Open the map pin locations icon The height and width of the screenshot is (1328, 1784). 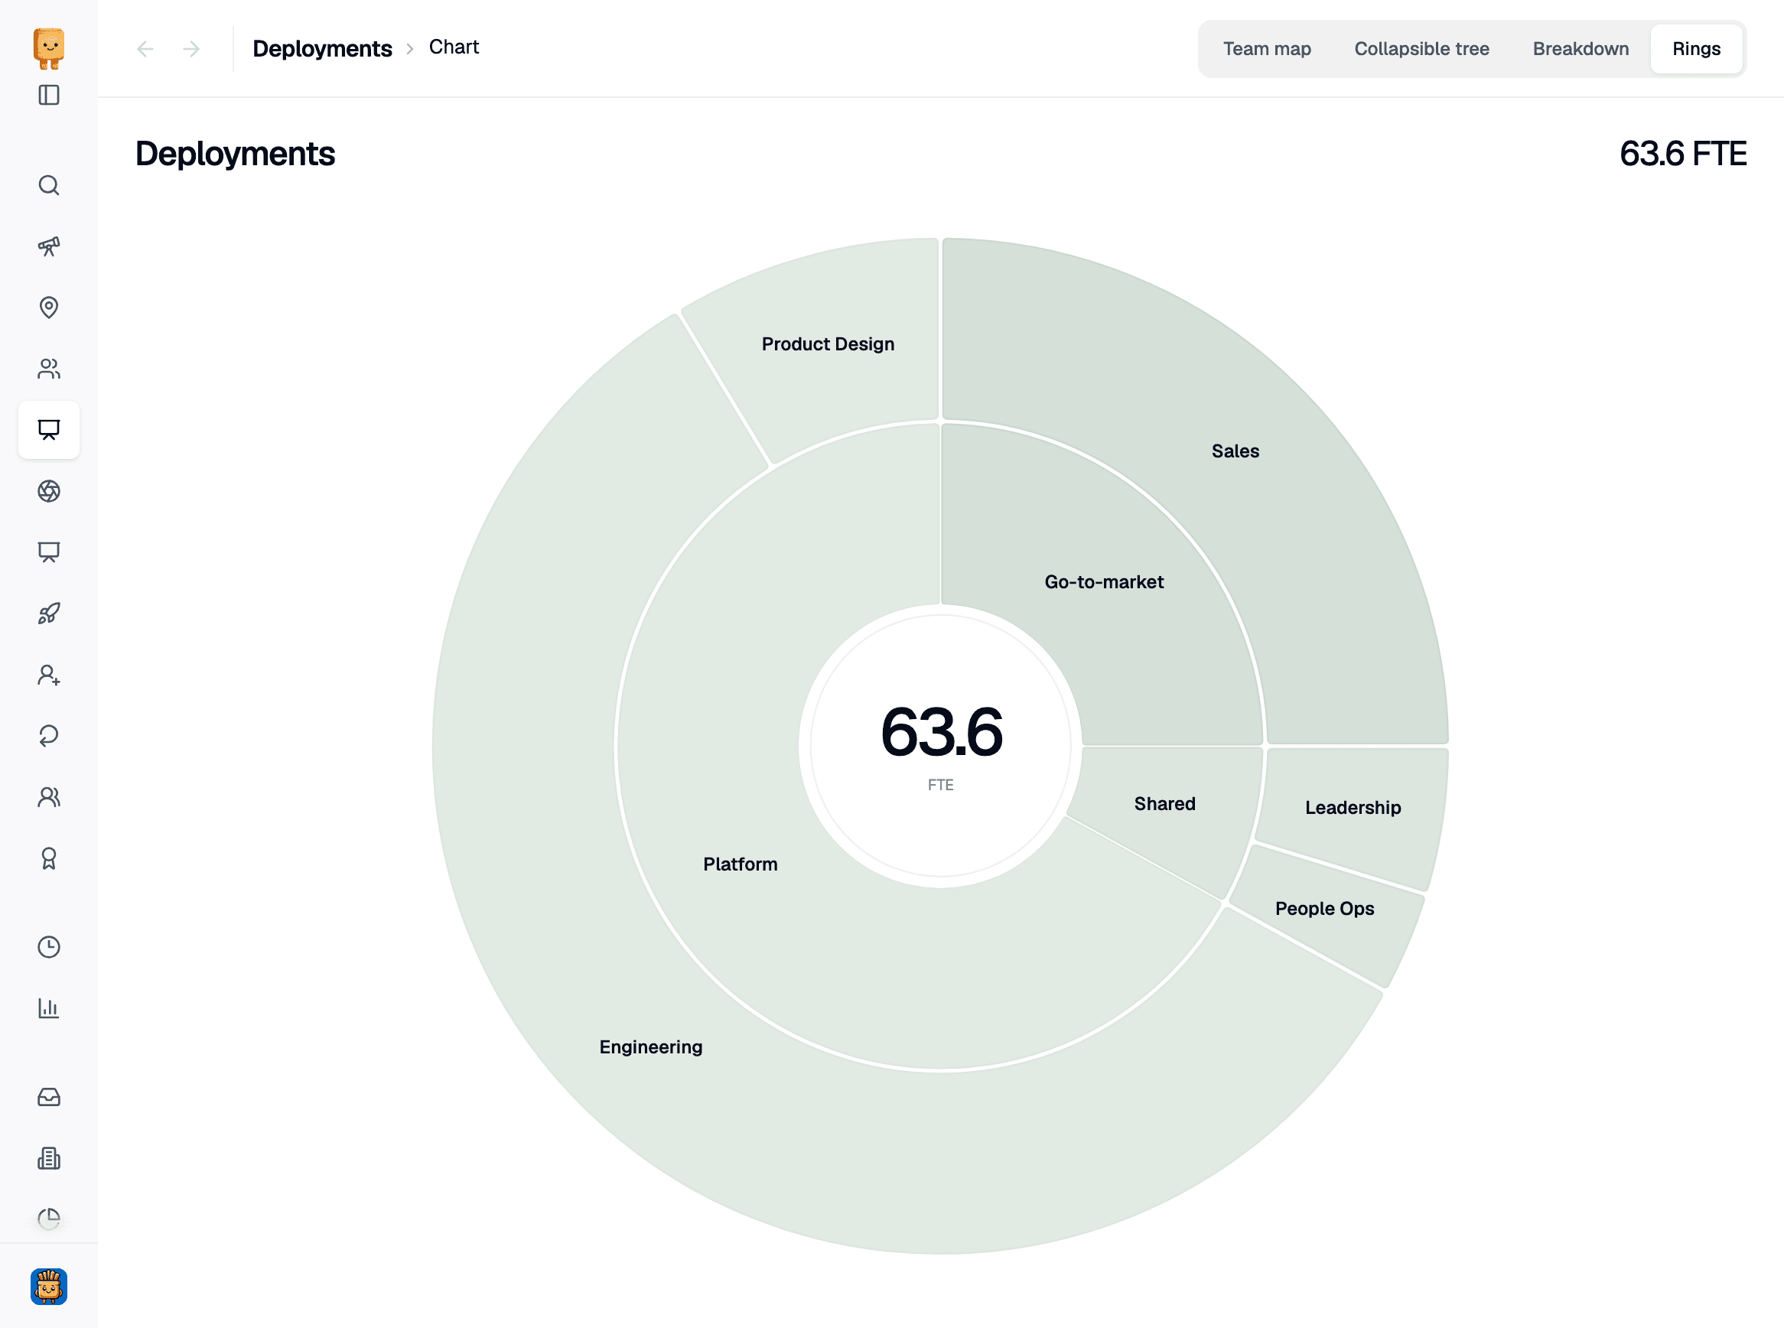click(x=49, y=307)
